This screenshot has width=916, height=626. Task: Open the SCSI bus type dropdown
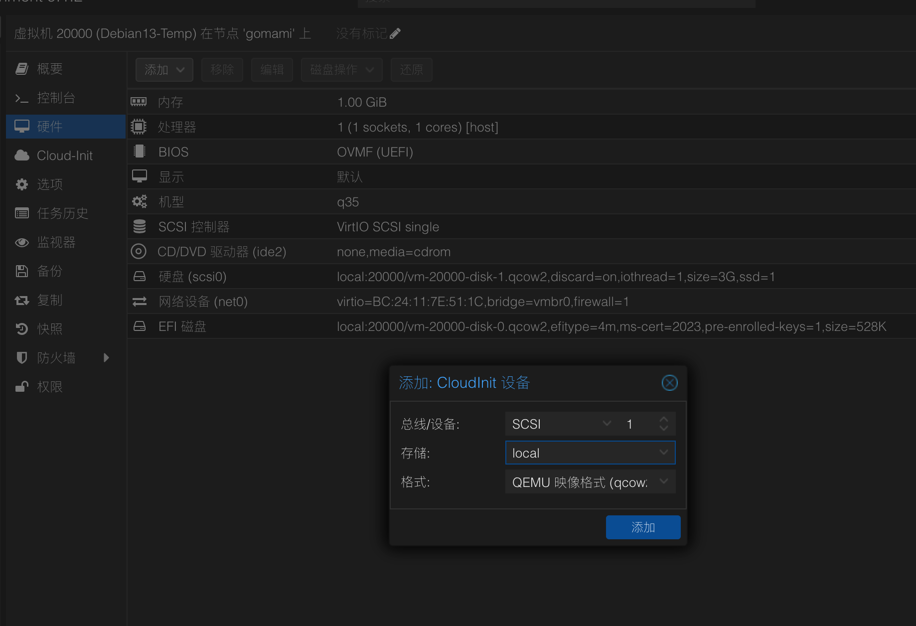pos(607,424)
